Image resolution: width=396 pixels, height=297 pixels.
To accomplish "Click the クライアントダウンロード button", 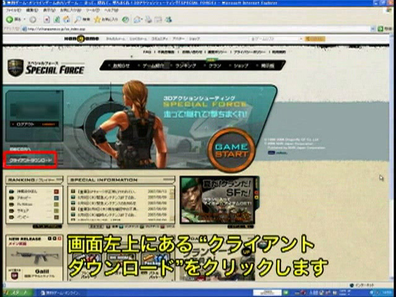I will tap(30, 160).
